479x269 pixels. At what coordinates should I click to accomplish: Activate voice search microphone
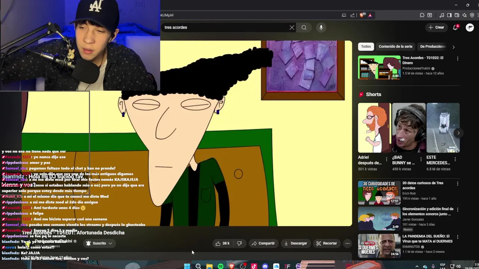coord(321,27)
